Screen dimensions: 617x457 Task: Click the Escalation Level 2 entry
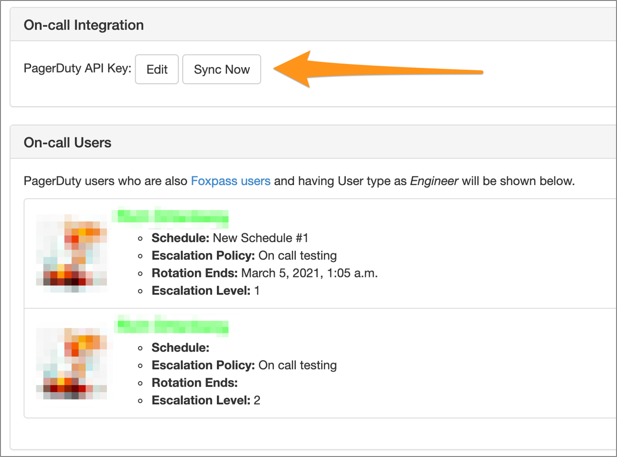coord(206,401)
